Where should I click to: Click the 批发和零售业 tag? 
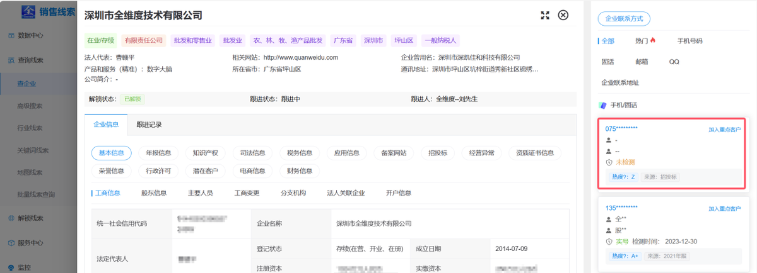[x=192, y=40]
